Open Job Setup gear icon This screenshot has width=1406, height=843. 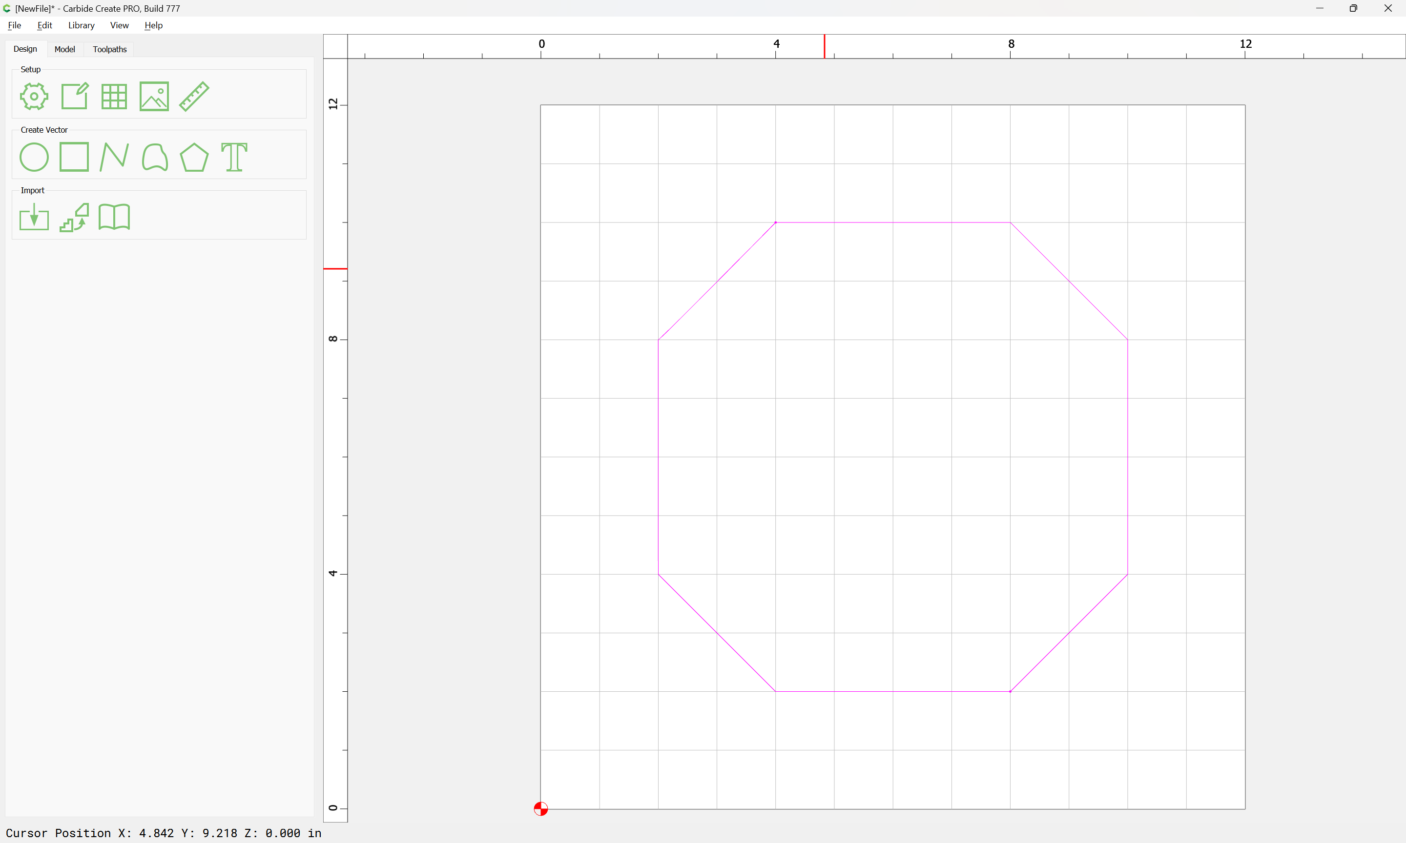tap(34, 96)
